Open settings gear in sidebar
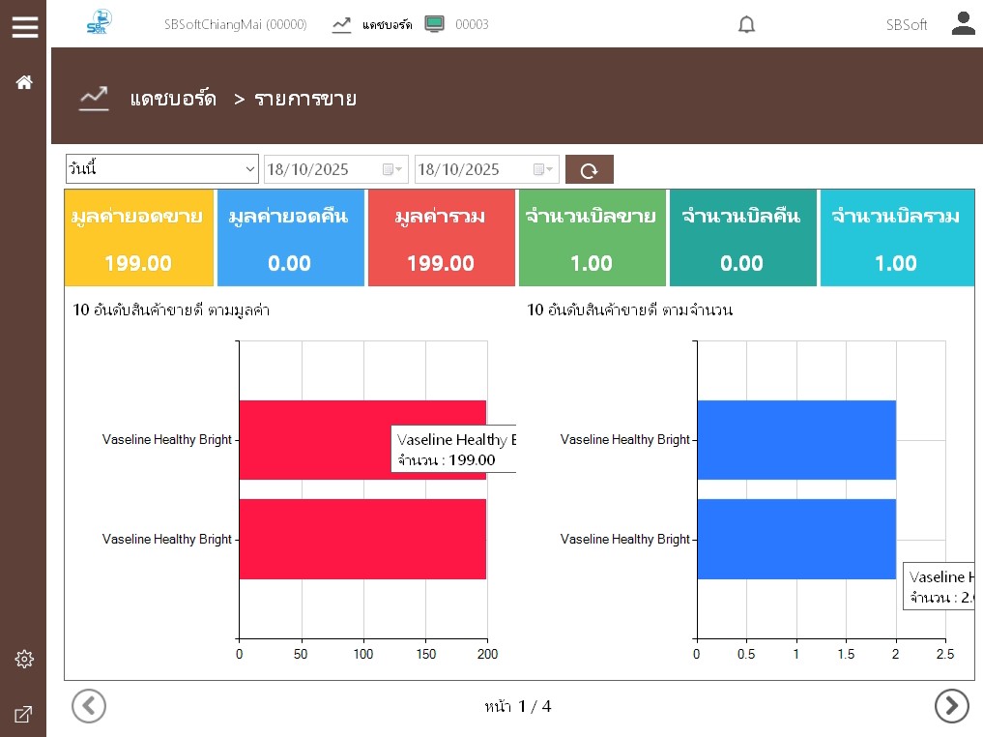 coord(24,659)
